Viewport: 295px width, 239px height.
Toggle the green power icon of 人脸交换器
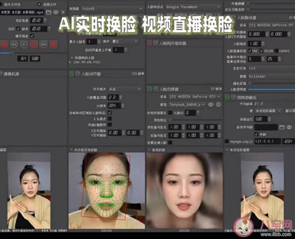coord(150,89)
